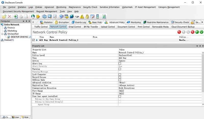The width and height of the screenshot is (204, 119).
Task: Check the Lock Computer option
Action: pyautogui.click(x=120, y=74)
